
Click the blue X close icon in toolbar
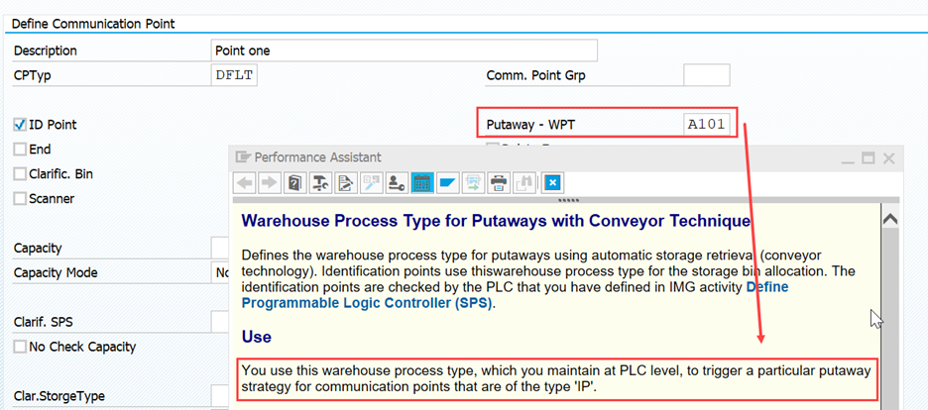(x=551, y=183)
